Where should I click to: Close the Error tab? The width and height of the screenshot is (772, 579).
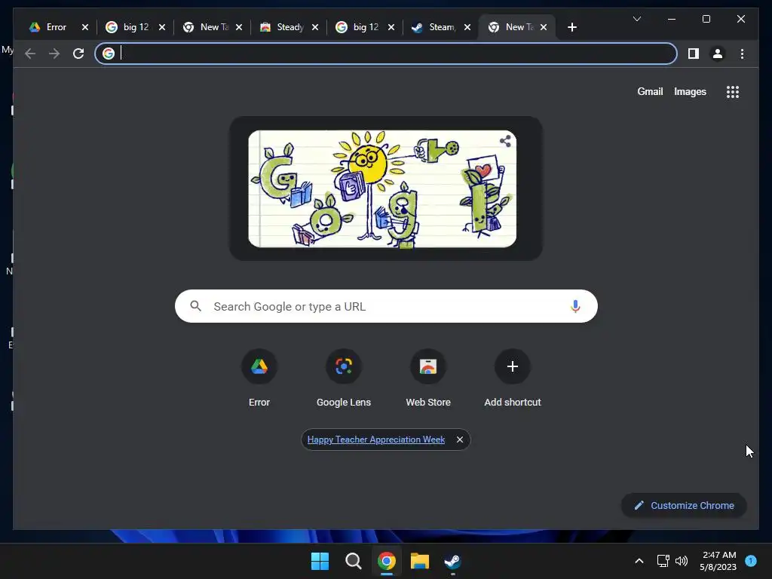pos(85,27)
